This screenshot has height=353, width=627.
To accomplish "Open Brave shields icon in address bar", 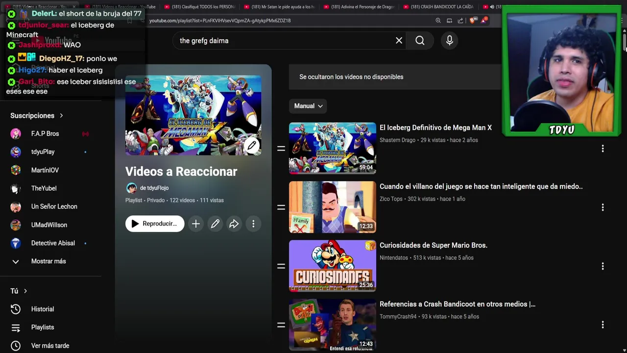I will pyautogui.click(x=473, y=20).
